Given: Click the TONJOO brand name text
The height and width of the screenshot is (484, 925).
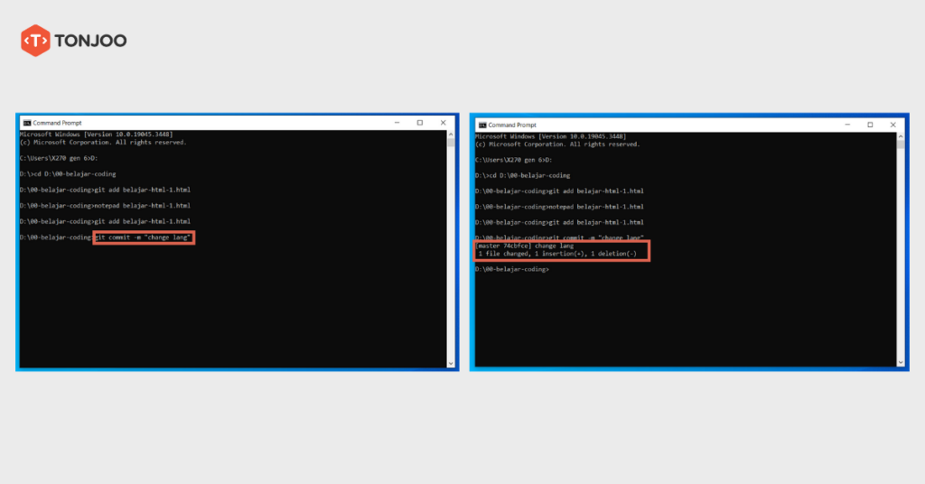Looking at the screenshot, I should coord(90,41).
